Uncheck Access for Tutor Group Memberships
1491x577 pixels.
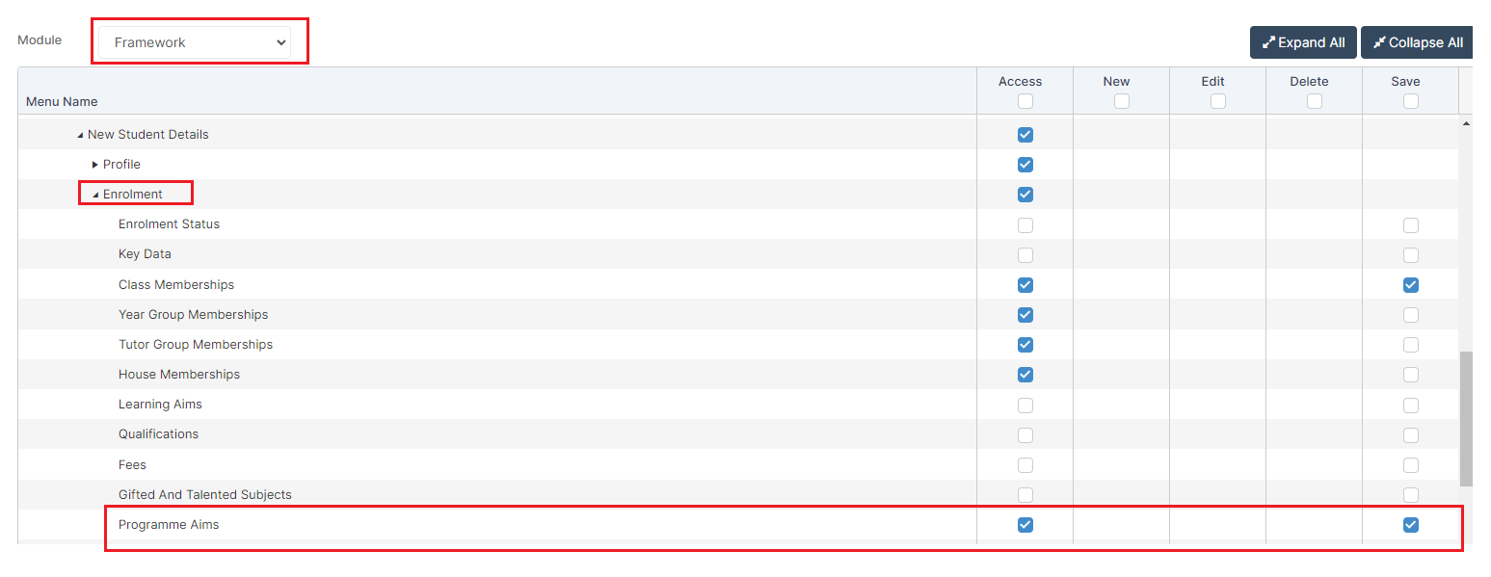[x=1025, y=345]
